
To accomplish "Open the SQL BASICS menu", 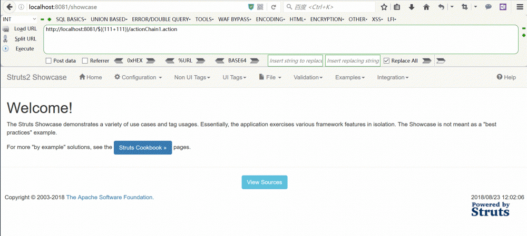I will point(71,19).
